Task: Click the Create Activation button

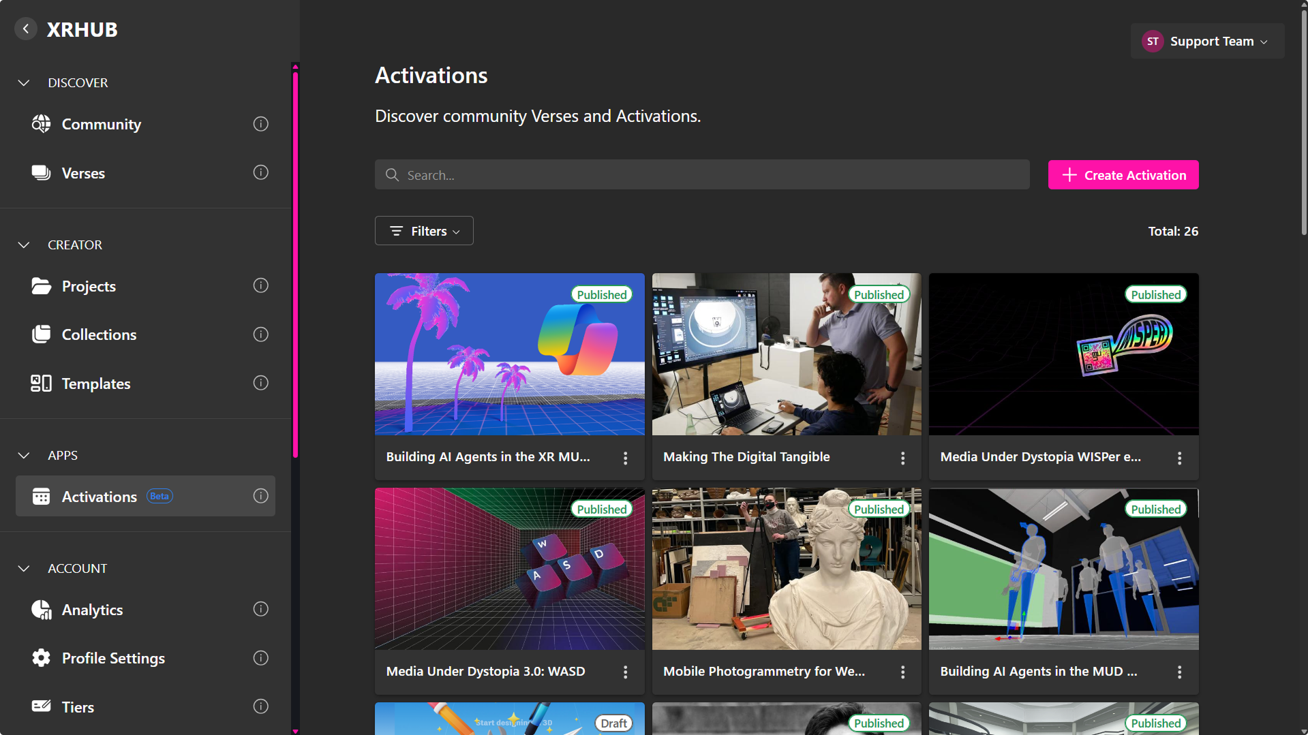Action: point(1123,175)
